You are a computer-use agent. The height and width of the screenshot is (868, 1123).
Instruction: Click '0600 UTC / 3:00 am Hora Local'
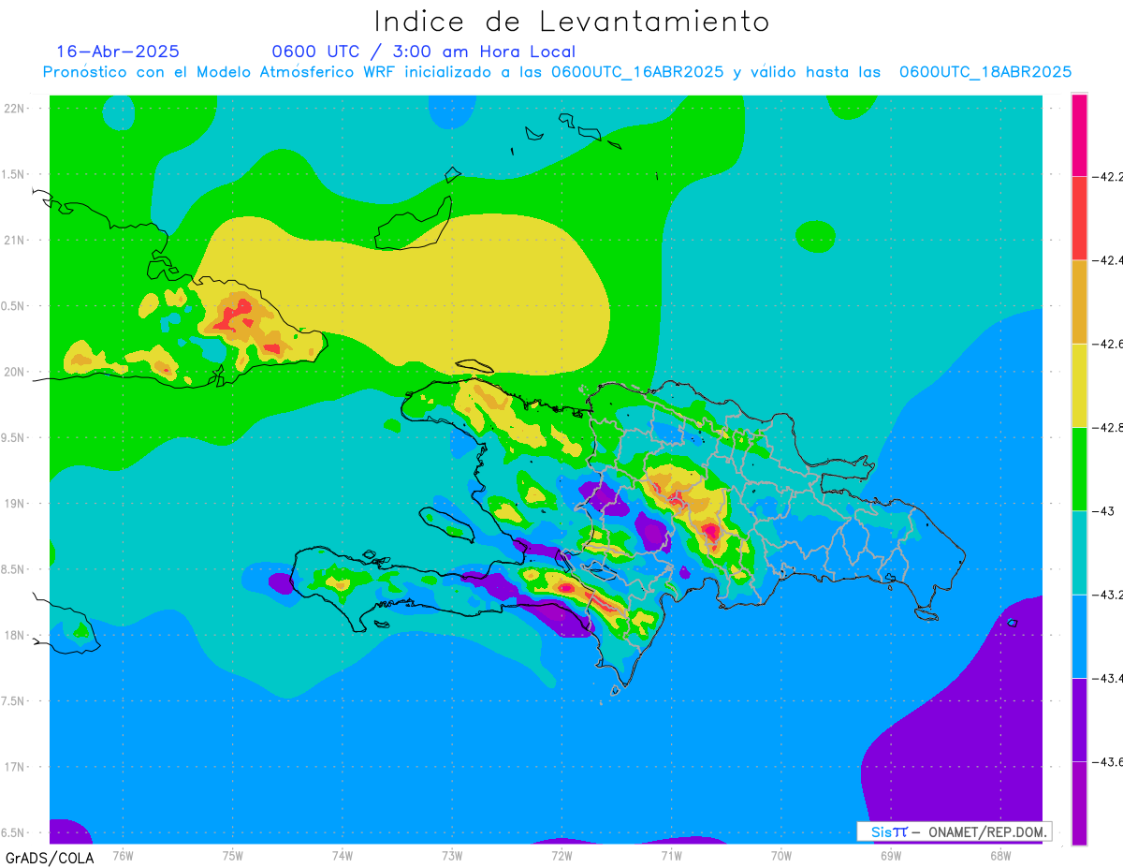point(424,52)
